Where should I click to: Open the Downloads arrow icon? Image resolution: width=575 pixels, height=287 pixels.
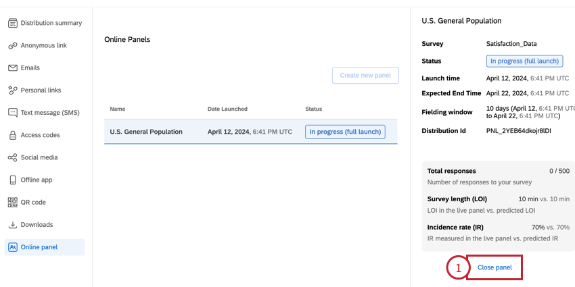pos(13,225)
